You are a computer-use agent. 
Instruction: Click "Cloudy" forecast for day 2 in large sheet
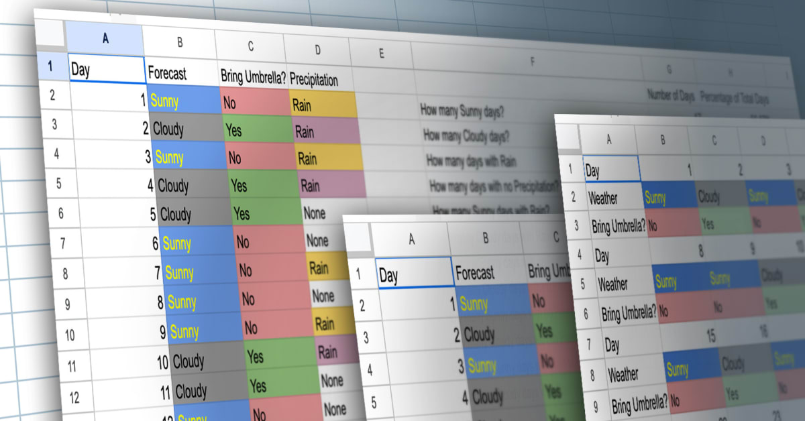(187, 128)
